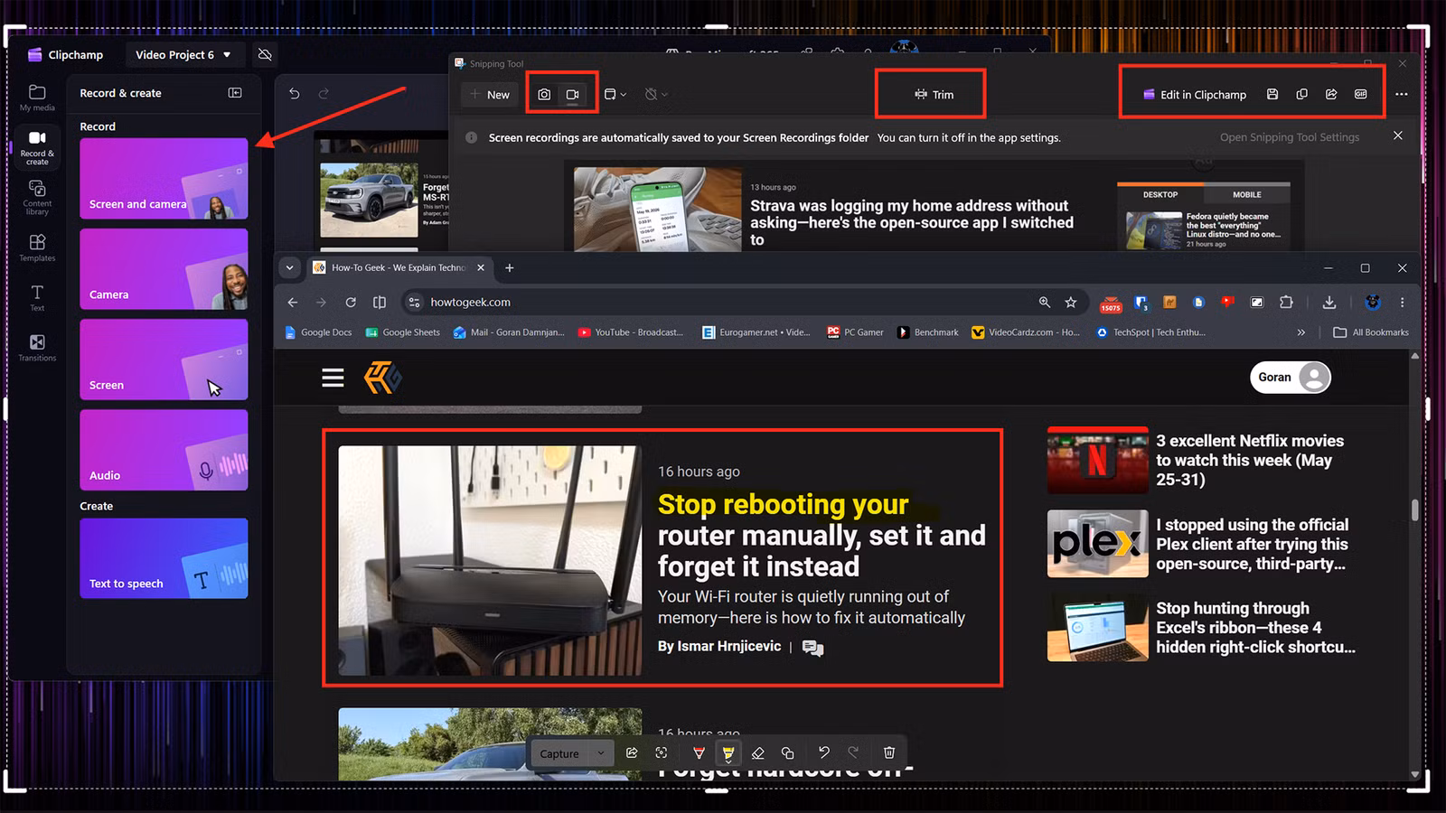Click Trim in Snipping Tool

[934, 94]
